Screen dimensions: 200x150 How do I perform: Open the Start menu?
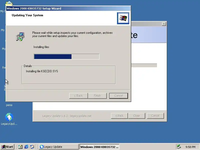7,147
